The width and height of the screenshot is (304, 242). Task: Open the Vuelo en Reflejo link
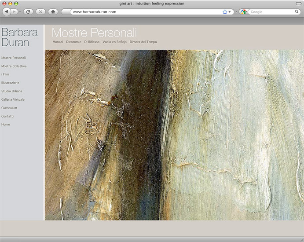114,42
